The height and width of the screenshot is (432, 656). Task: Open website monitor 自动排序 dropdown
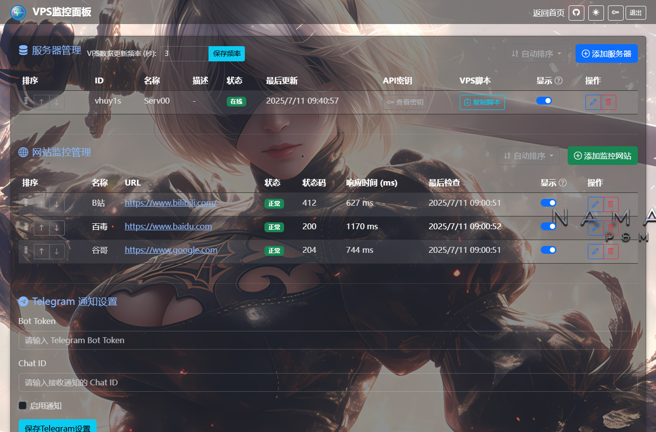[x=528, y=156]
